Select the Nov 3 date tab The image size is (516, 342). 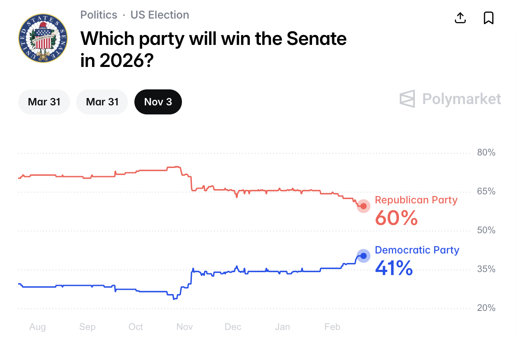(158, 102)
